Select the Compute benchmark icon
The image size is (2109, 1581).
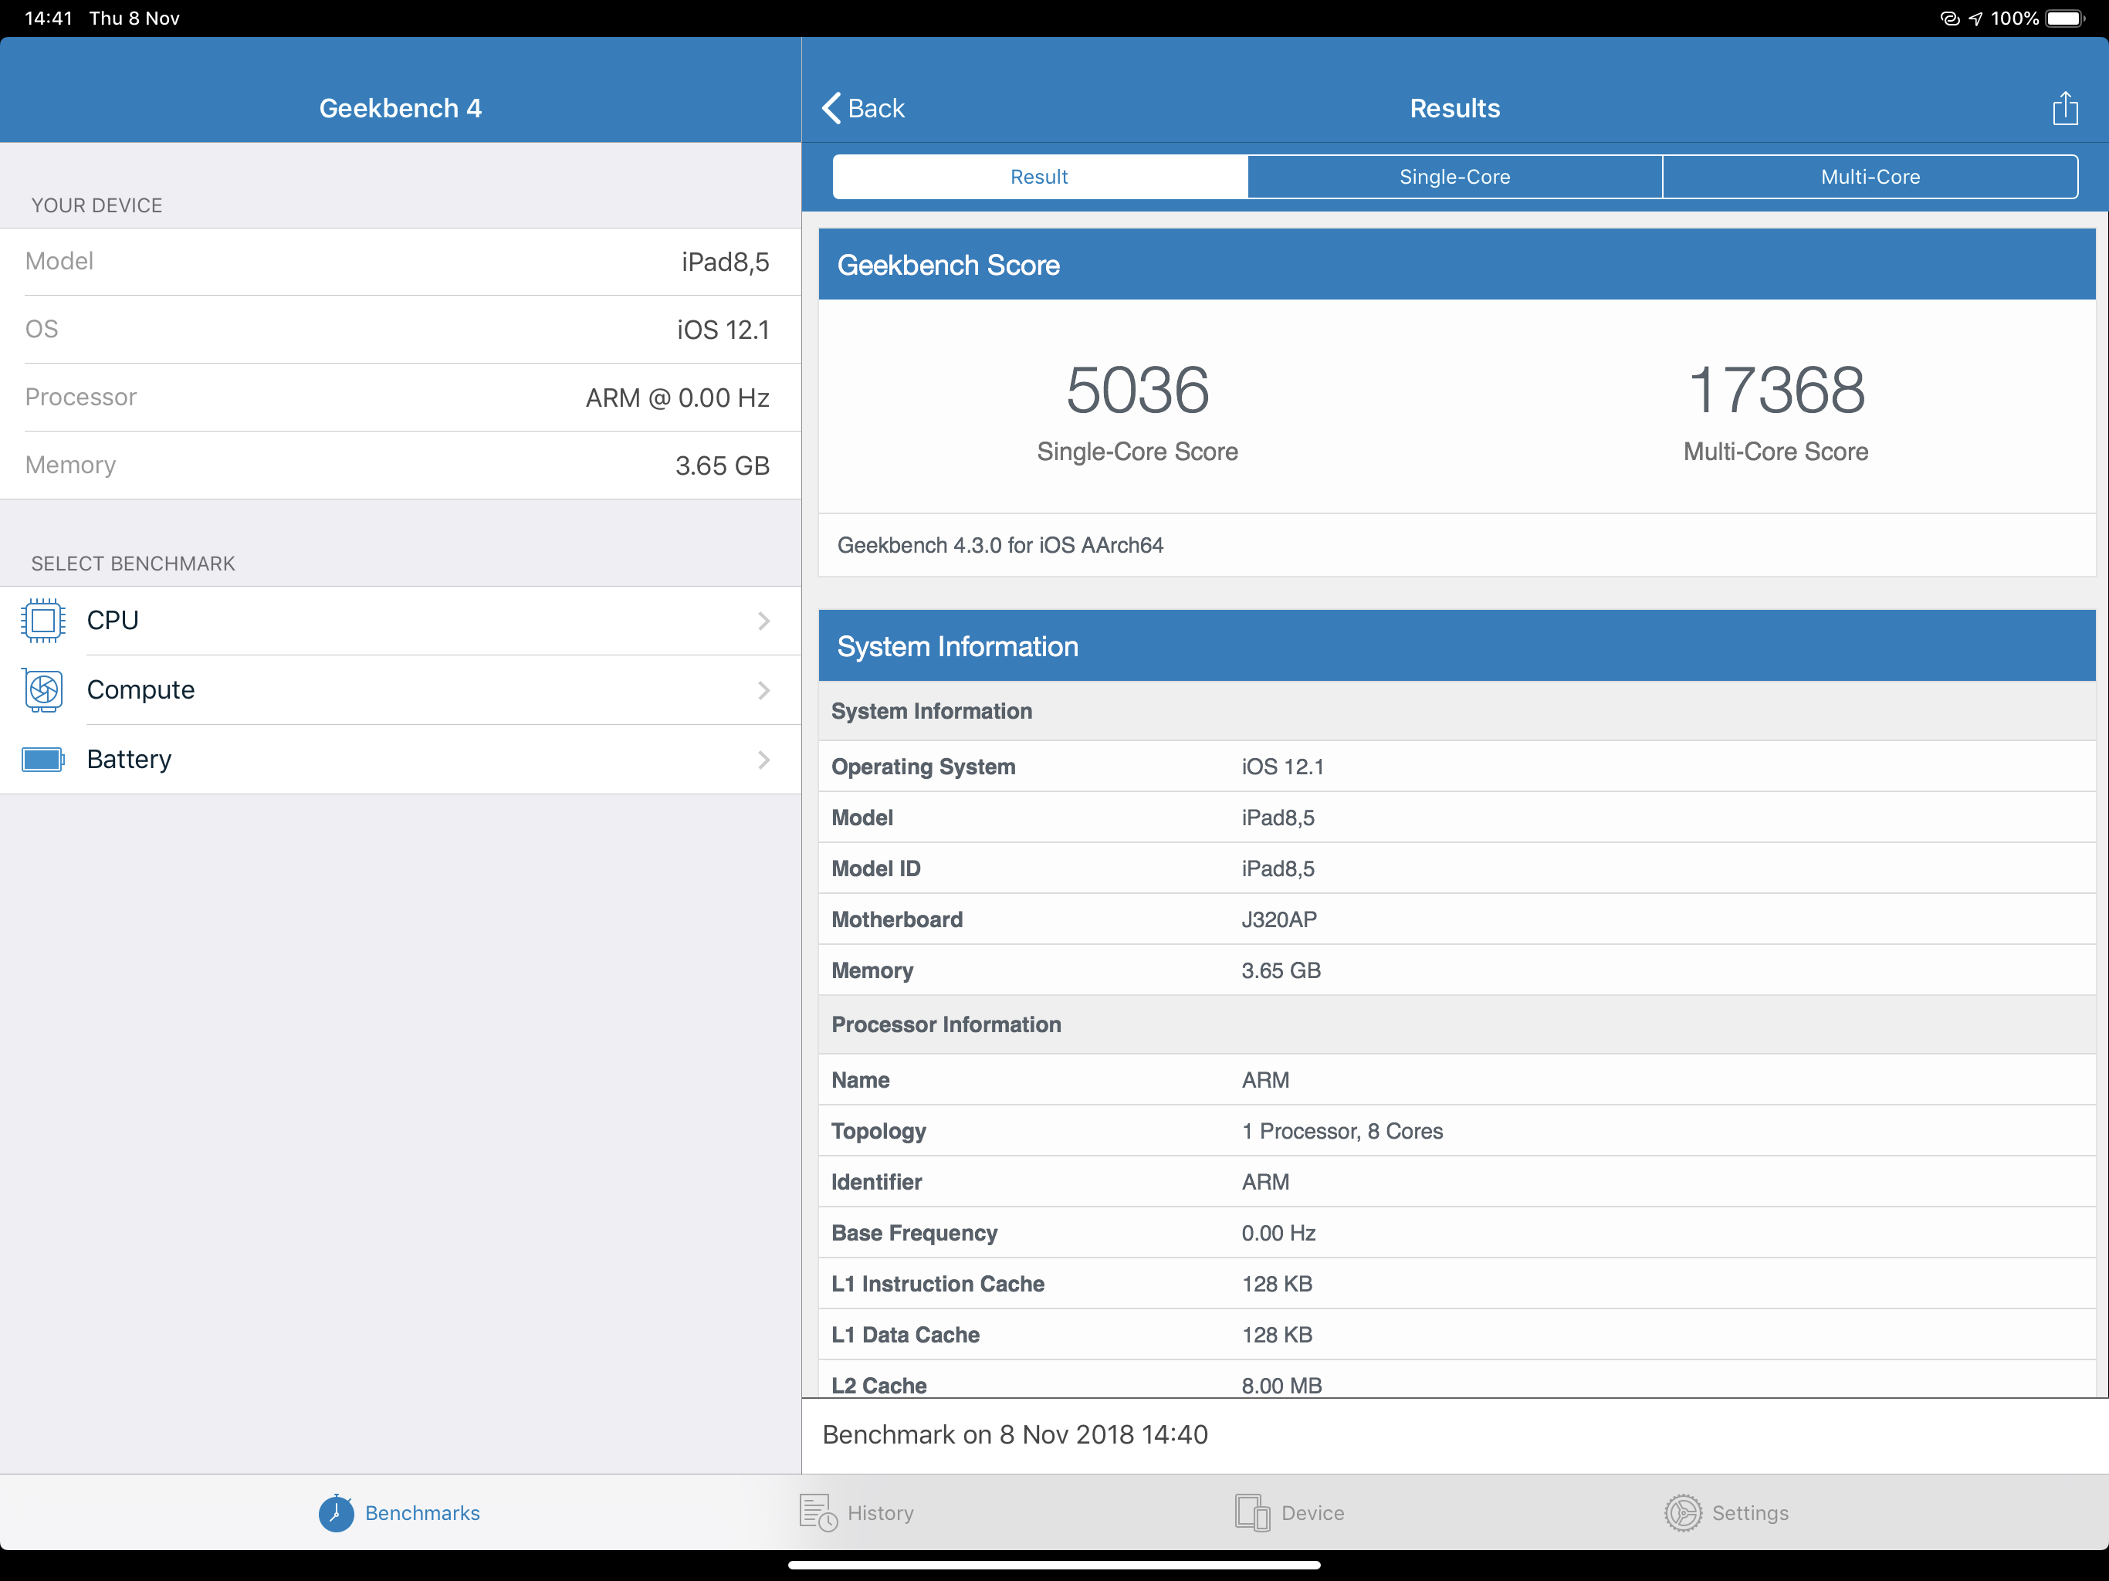click(43, 690)
